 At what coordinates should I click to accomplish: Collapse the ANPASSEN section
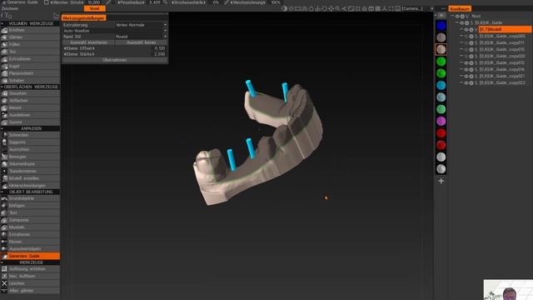coord(2,128)
